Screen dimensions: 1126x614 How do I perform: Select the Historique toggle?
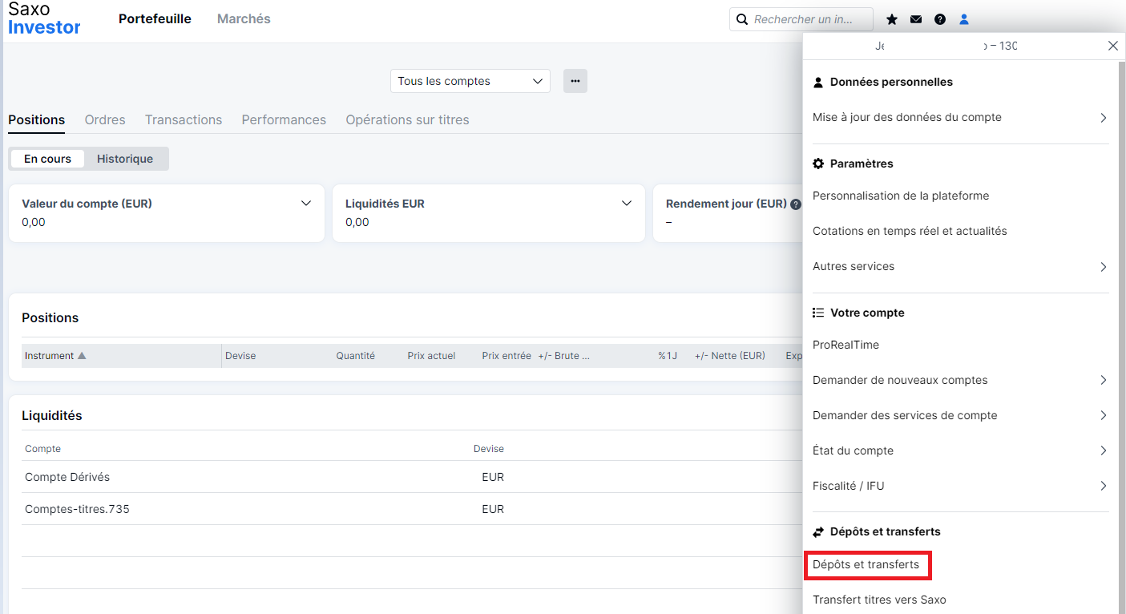coord(125,159)
